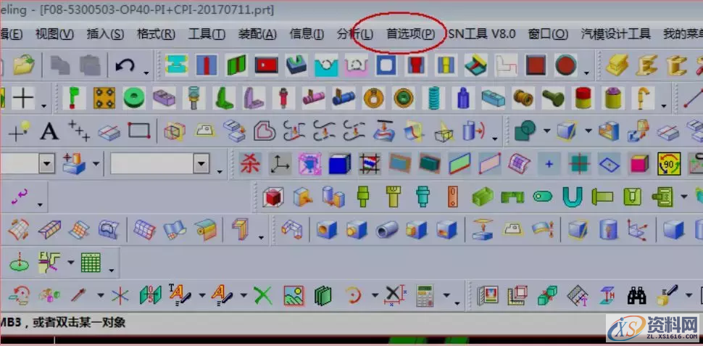Expand the dropdown next to Undo
The height and width of the screenshot is (346, 703).
[x=146, y=73]
